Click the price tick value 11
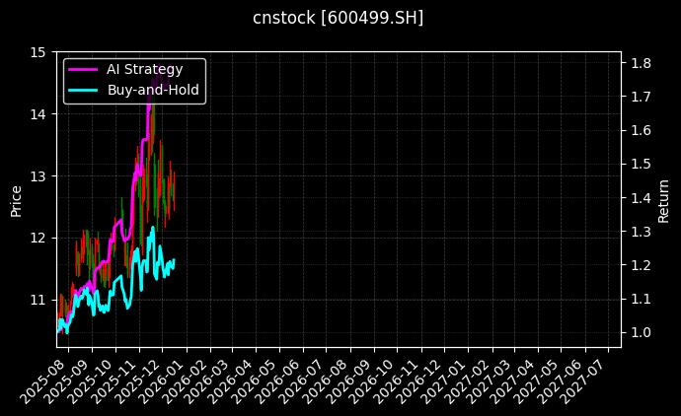The width and height of the screenshot is (681, 416). 38,301
